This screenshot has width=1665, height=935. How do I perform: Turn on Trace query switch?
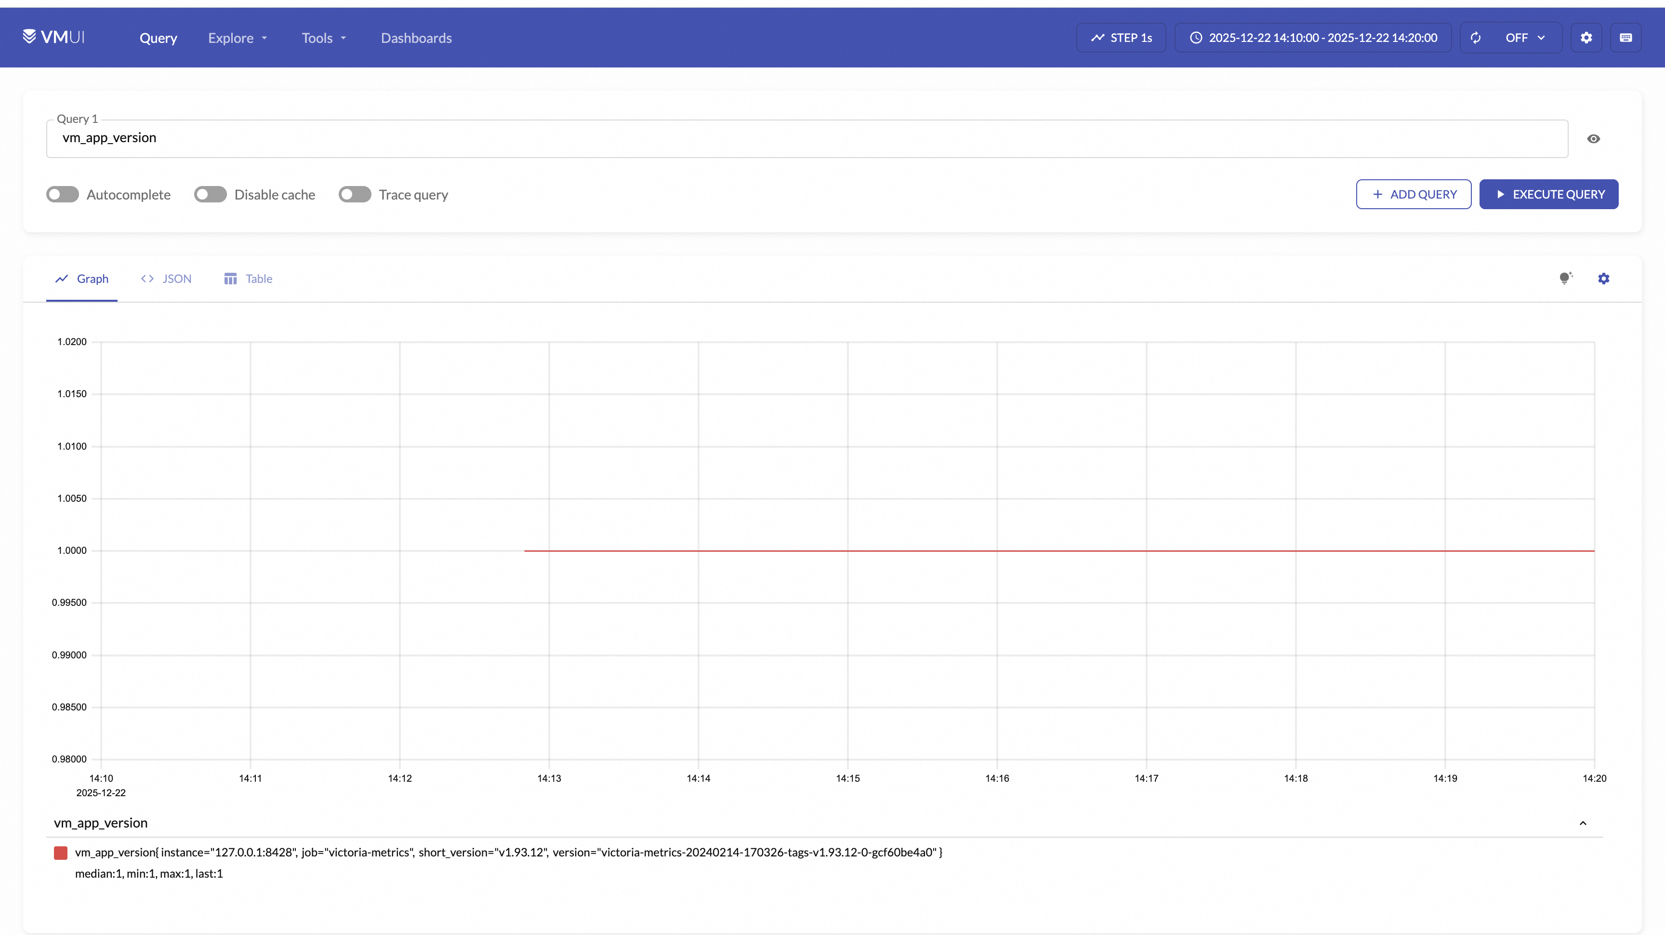pos(355,195)
